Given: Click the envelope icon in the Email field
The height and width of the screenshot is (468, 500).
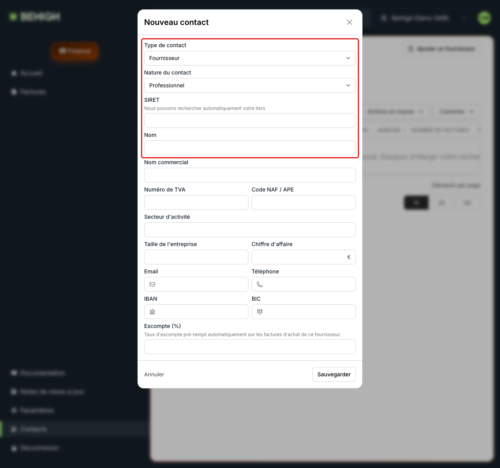Looking at the screenshot, I should point(152,284).
